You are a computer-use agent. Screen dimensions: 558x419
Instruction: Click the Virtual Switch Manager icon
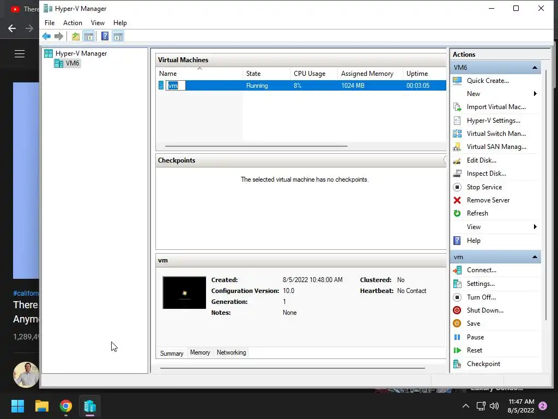click(457, 134)
